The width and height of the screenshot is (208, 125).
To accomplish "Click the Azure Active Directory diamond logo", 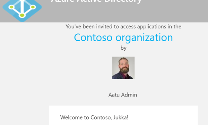I will click(22, 9).
